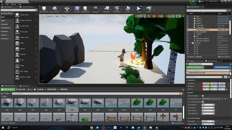Click the World Outliner vertical scrollbar
Viewport: 232px width, 130px height.
230,27
